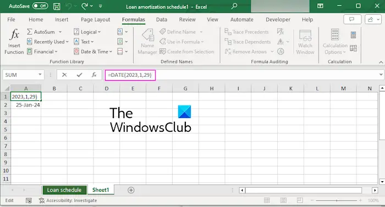
Task: Add a new sheet with plus icon
Action: (x=131, y=190)
